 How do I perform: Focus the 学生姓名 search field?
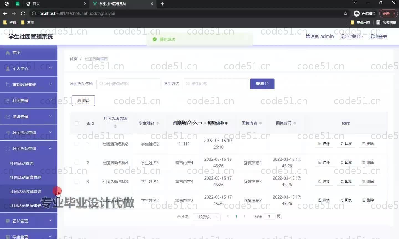coord(215,84)
